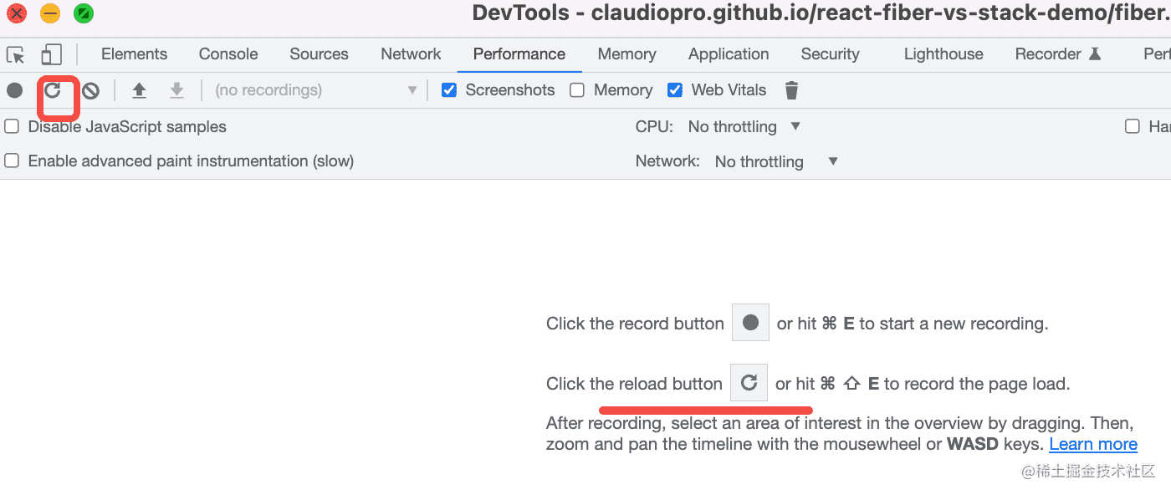The width and height of the screenshot is (1171, 495).
Task: Click the trash can collect garbage icon
Action: tap(791, 90)
